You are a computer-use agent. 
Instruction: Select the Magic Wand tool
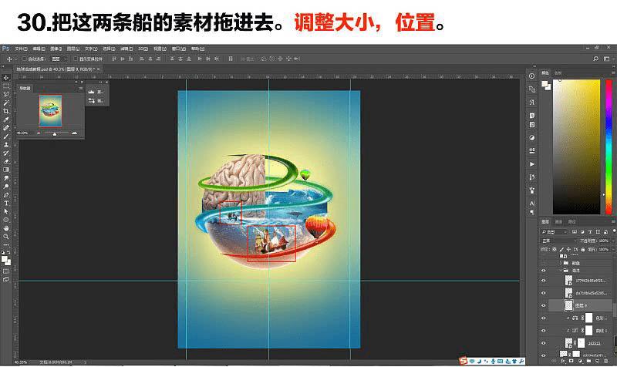[x=6, y=103]
